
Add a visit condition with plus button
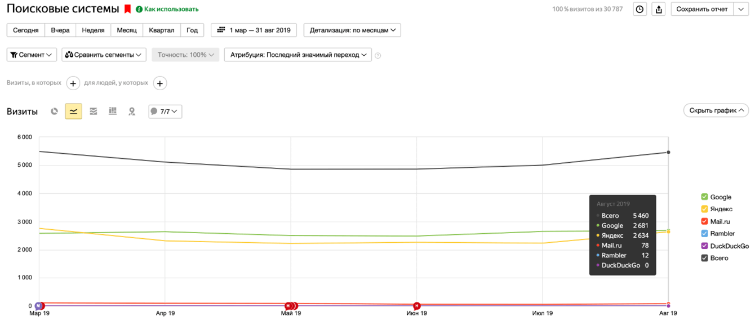coord(73,83)
